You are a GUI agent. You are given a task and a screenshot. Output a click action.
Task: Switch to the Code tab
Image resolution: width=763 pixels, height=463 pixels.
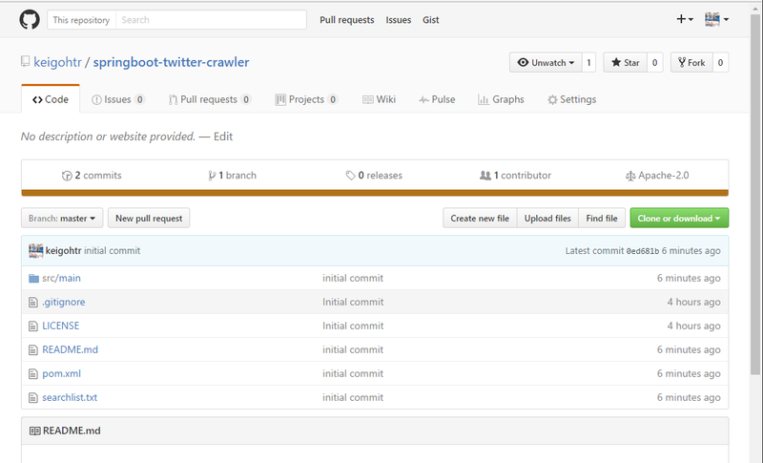click(51, 99)
